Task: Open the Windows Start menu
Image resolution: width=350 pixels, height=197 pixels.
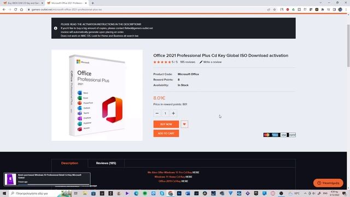Action: [4, 193]
